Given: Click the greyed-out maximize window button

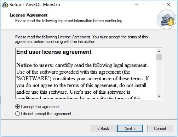Looking at the screenshot, I should (153, 5).
